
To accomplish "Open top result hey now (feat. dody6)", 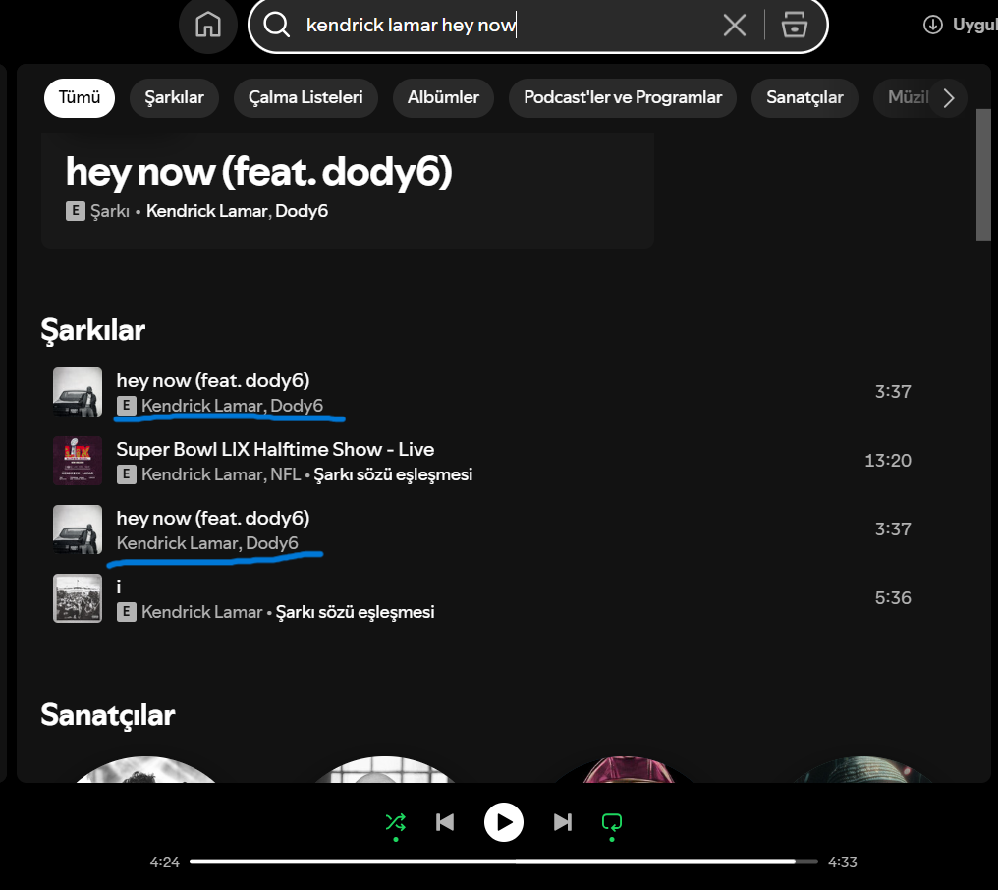I will click(x=259, y=171).
